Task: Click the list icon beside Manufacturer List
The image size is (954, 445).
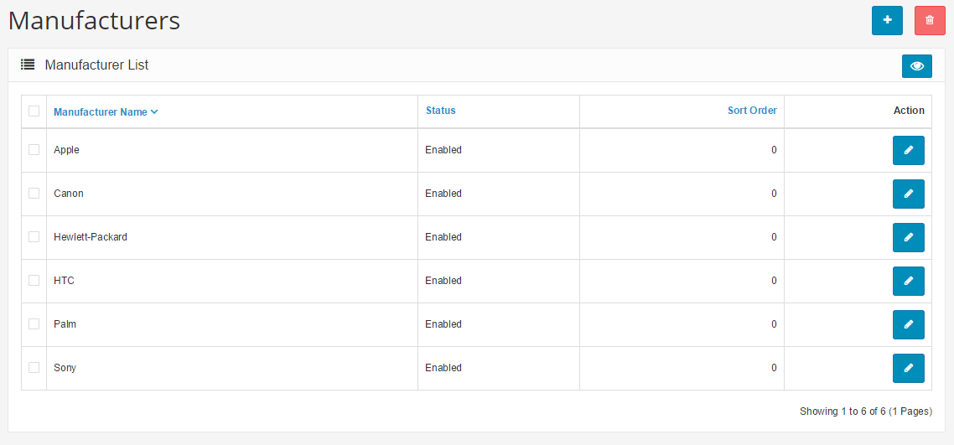Action: 28,65
